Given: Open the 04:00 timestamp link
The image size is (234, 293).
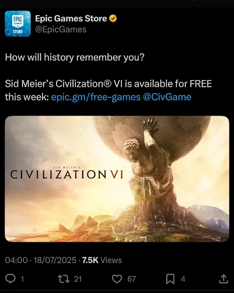Looking at the screenshot, I should click(x=16, y=260).
